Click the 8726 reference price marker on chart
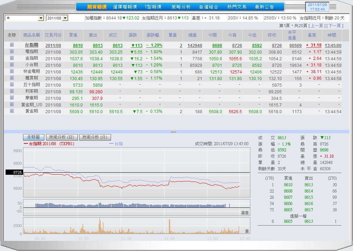The height and width of the screenshot is (251, 353). 14,172
